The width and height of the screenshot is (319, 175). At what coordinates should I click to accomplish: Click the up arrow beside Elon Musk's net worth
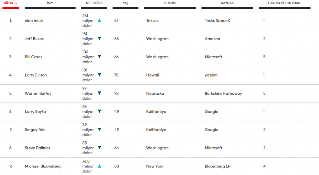click(x=99, y=20)
